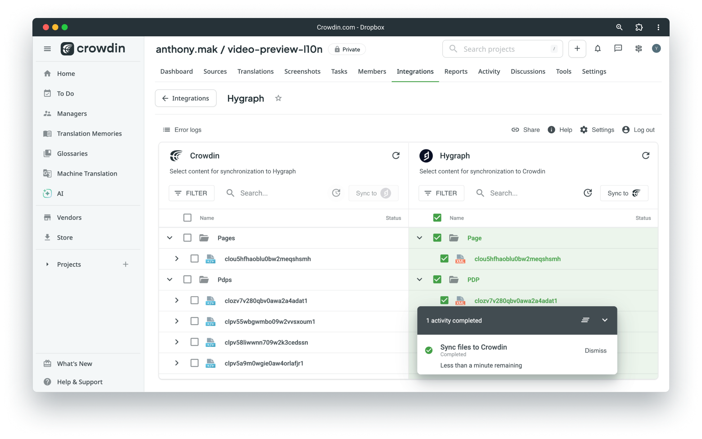Switch to the Translations tab
702x439 pixels.
point(255,72)
